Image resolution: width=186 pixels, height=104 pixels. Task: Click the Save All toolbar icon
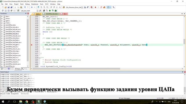click(11, 7)
